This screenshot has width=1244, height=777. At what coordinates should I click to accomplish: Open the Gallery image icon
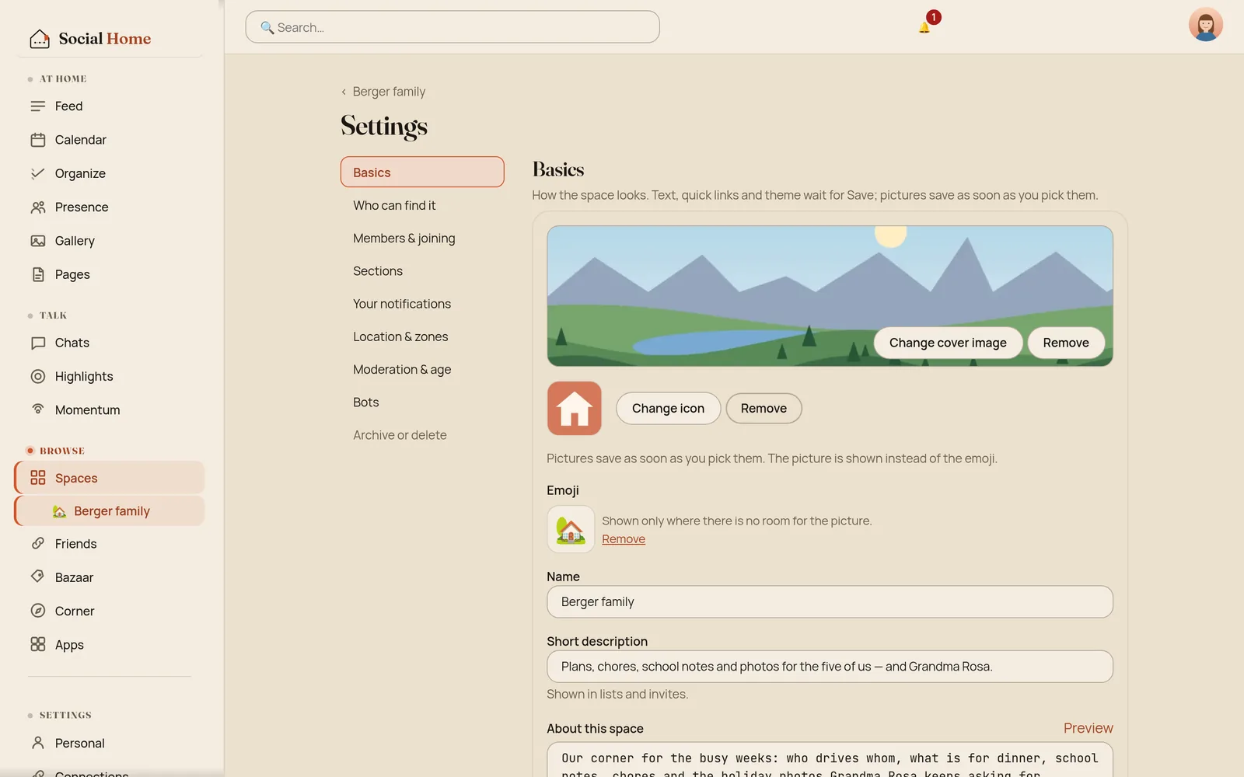point(37,241)
